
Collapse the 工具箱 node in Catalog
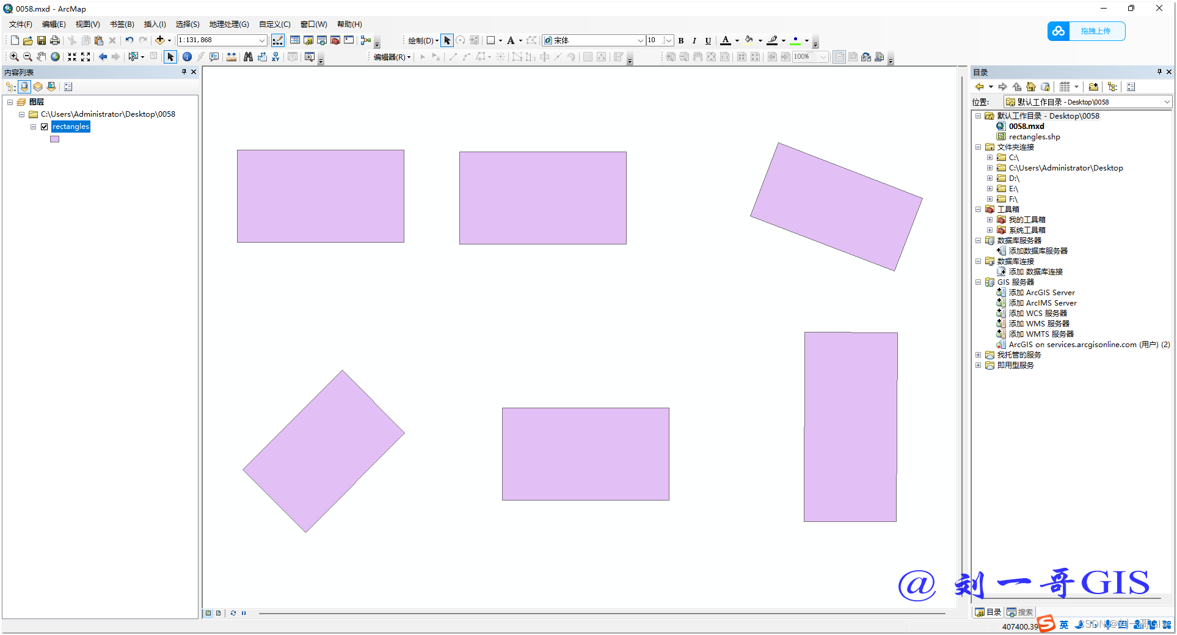point(978,210)
